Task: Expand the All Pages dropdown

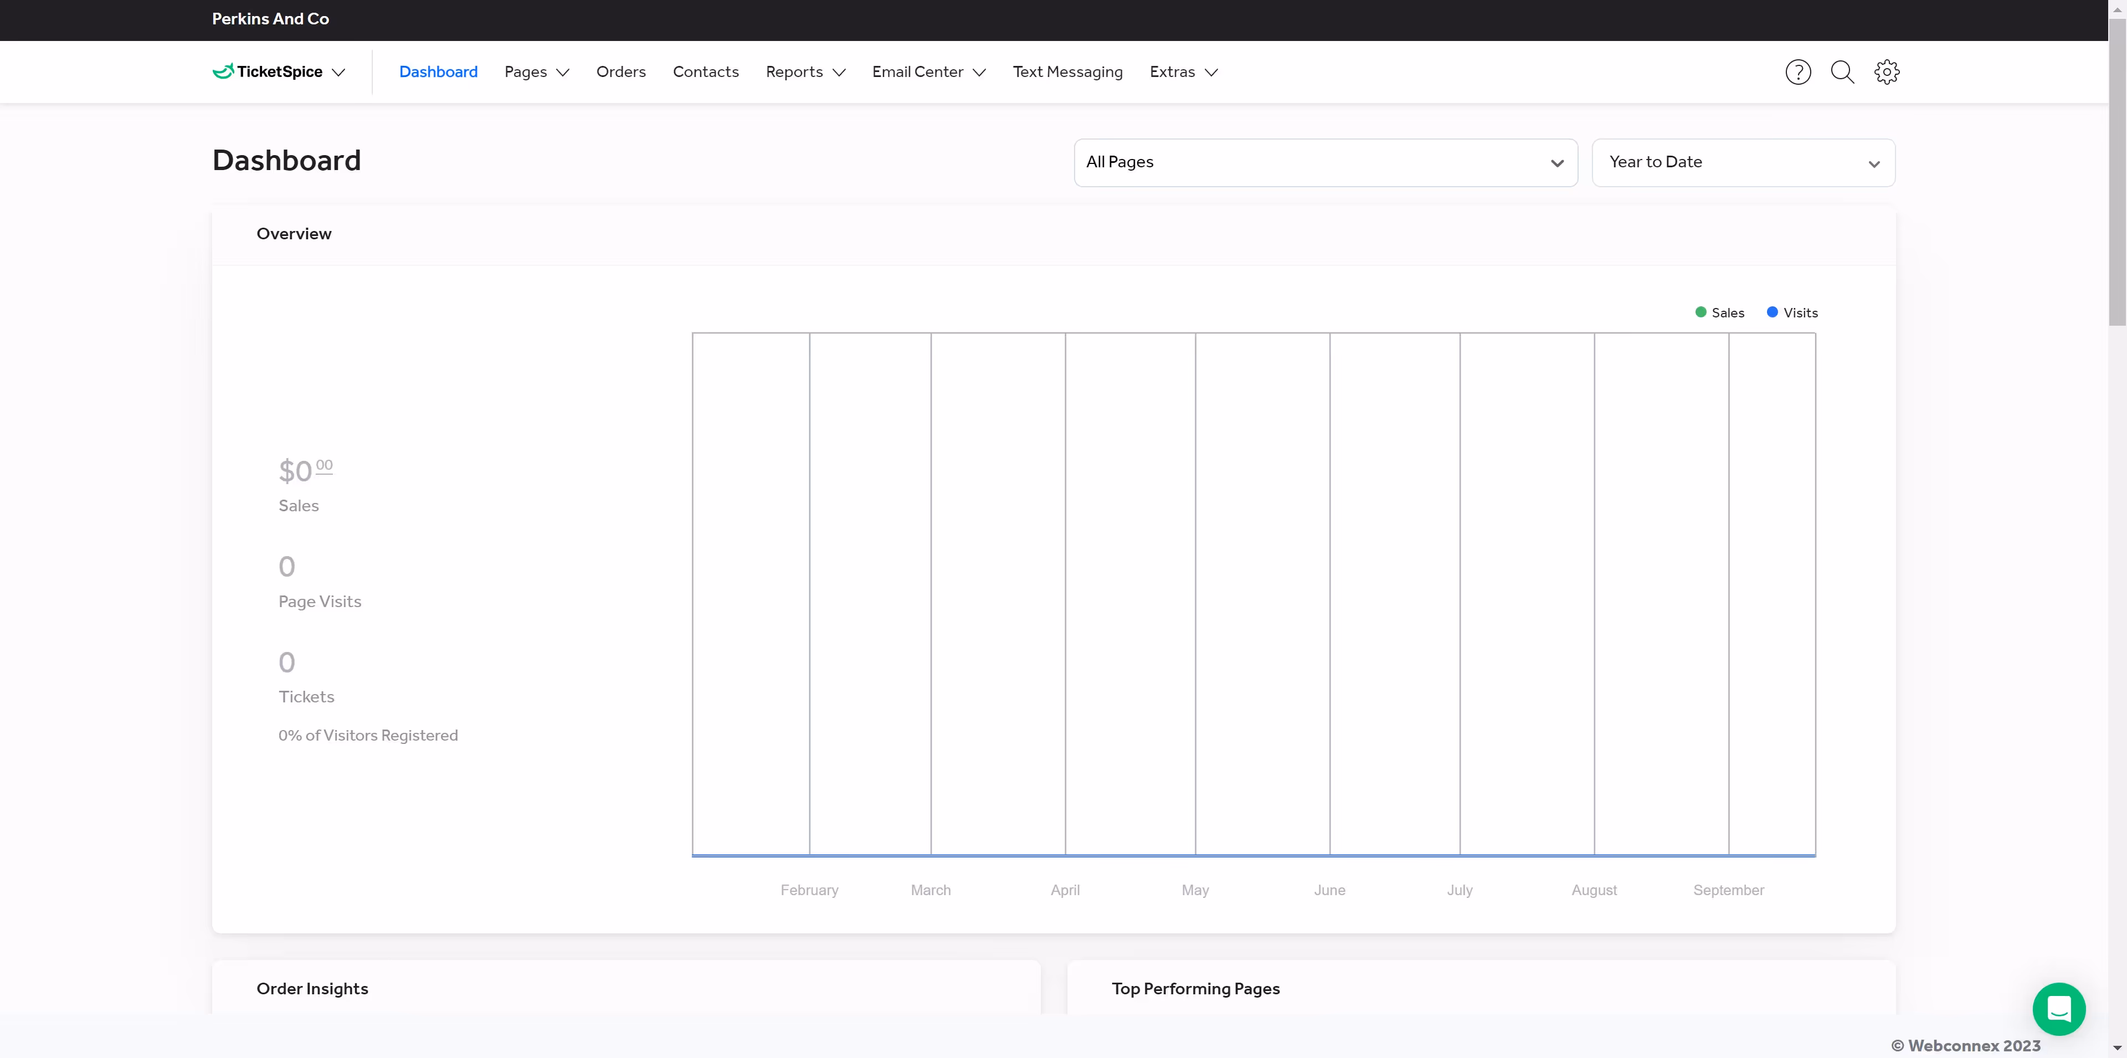Action: (1325, 163)
